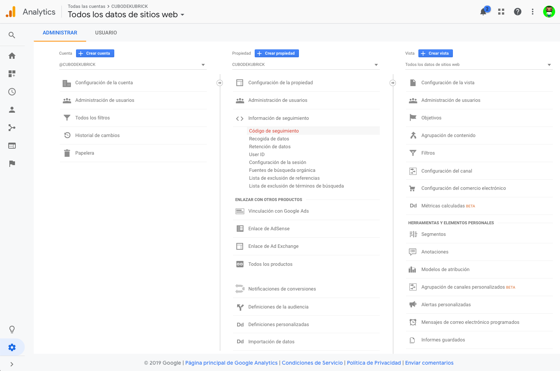The width and height of the screenshot is (560, 371).
Task: Click Enviar comentarios link
Action: pyautogui.click(x=429, y=363)
